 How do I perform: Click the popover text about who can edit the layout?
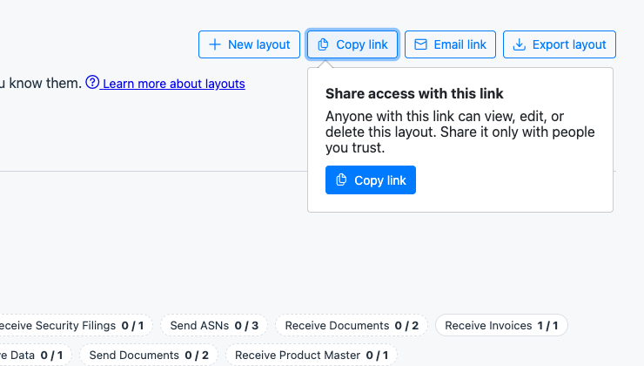(460, 132)
